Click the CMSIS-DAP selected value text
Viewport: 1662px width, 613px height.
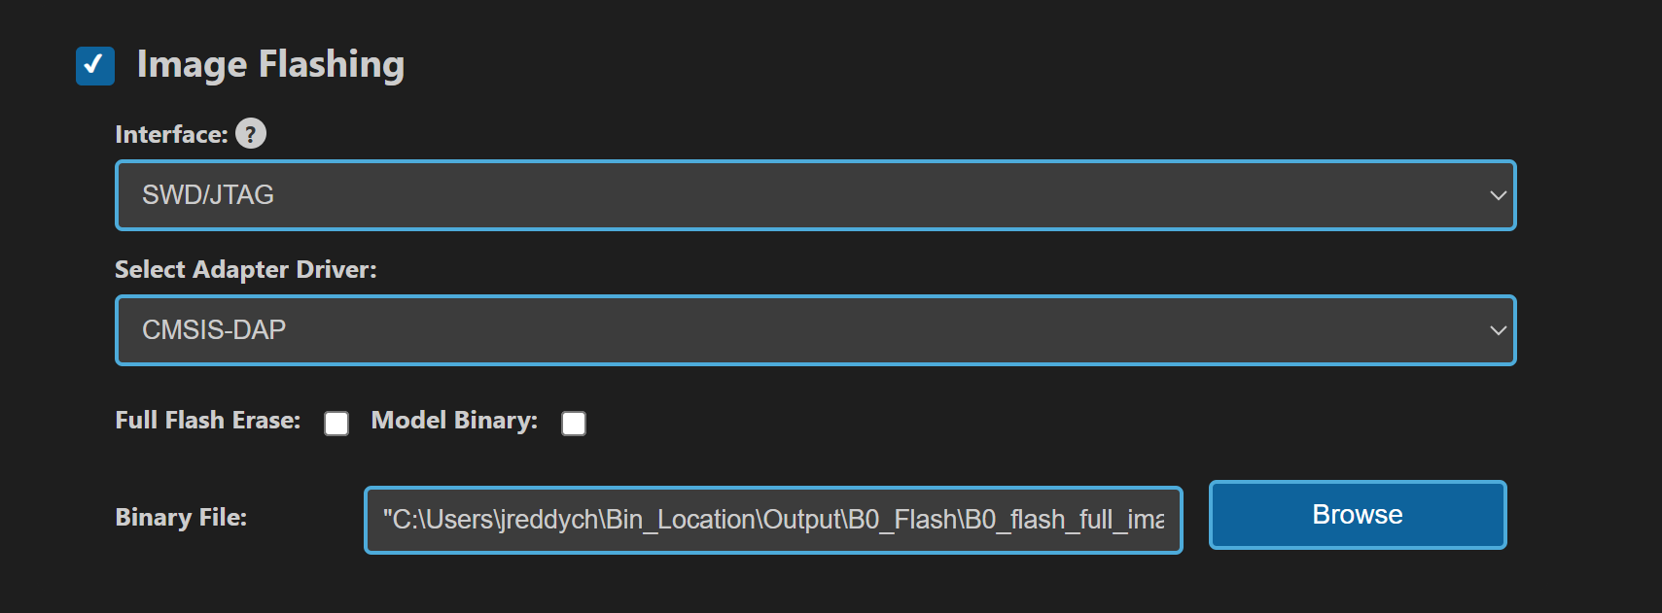[214, 330]
